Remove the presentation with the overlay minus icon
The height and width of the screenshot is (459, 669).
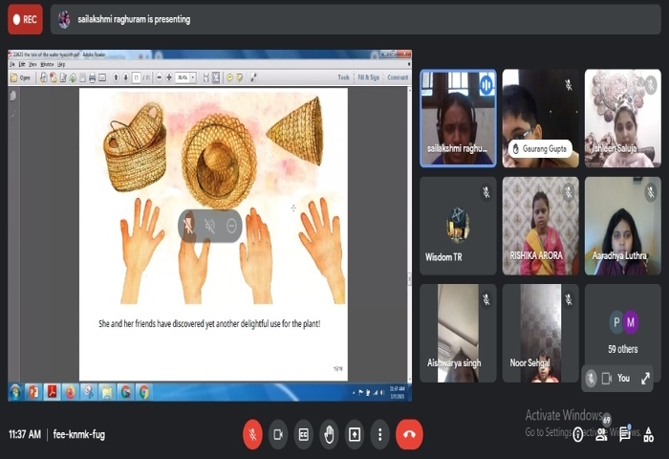click(231, 226)
